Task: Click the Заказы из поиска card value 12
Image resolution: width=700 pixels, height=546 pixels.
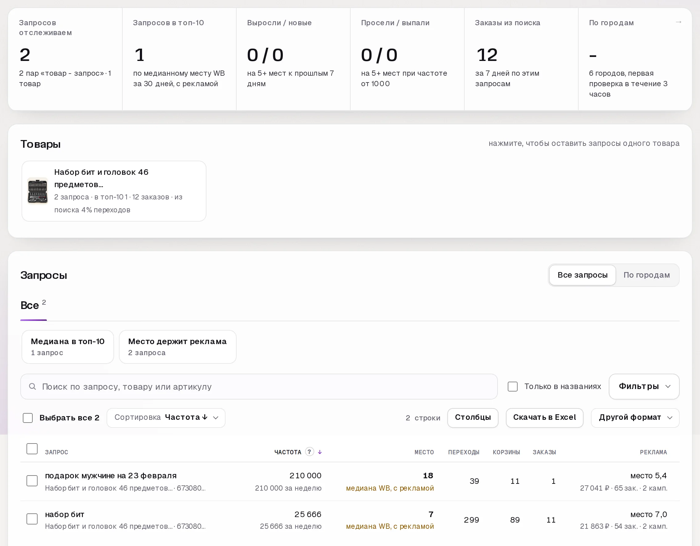Action: click(x=487, y=55)
